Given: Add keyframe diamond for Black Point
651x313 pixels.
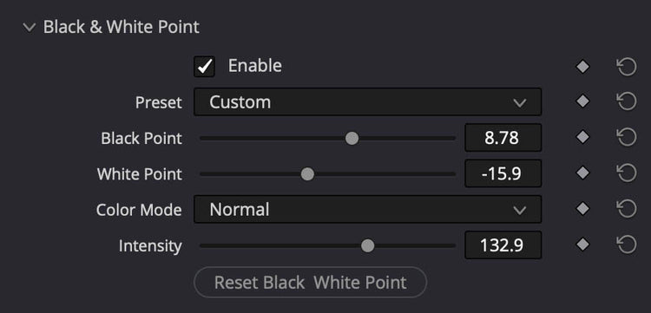Looking at the screenshot, I should point(582,137).
